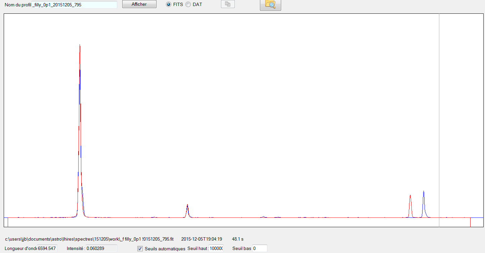
Task: Uncheck the Seuils automatiques checkbox
Action: (x=140, y=249)
